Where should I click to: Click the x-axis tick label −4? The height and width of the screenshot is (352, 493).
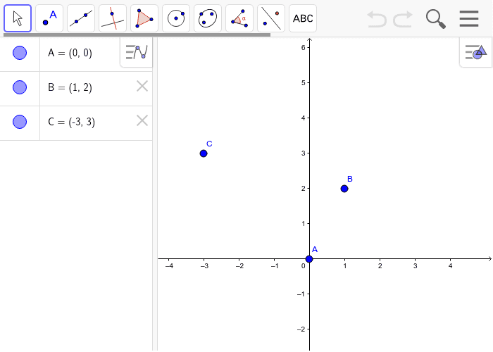pyautogui.click(x=169, y=266)
